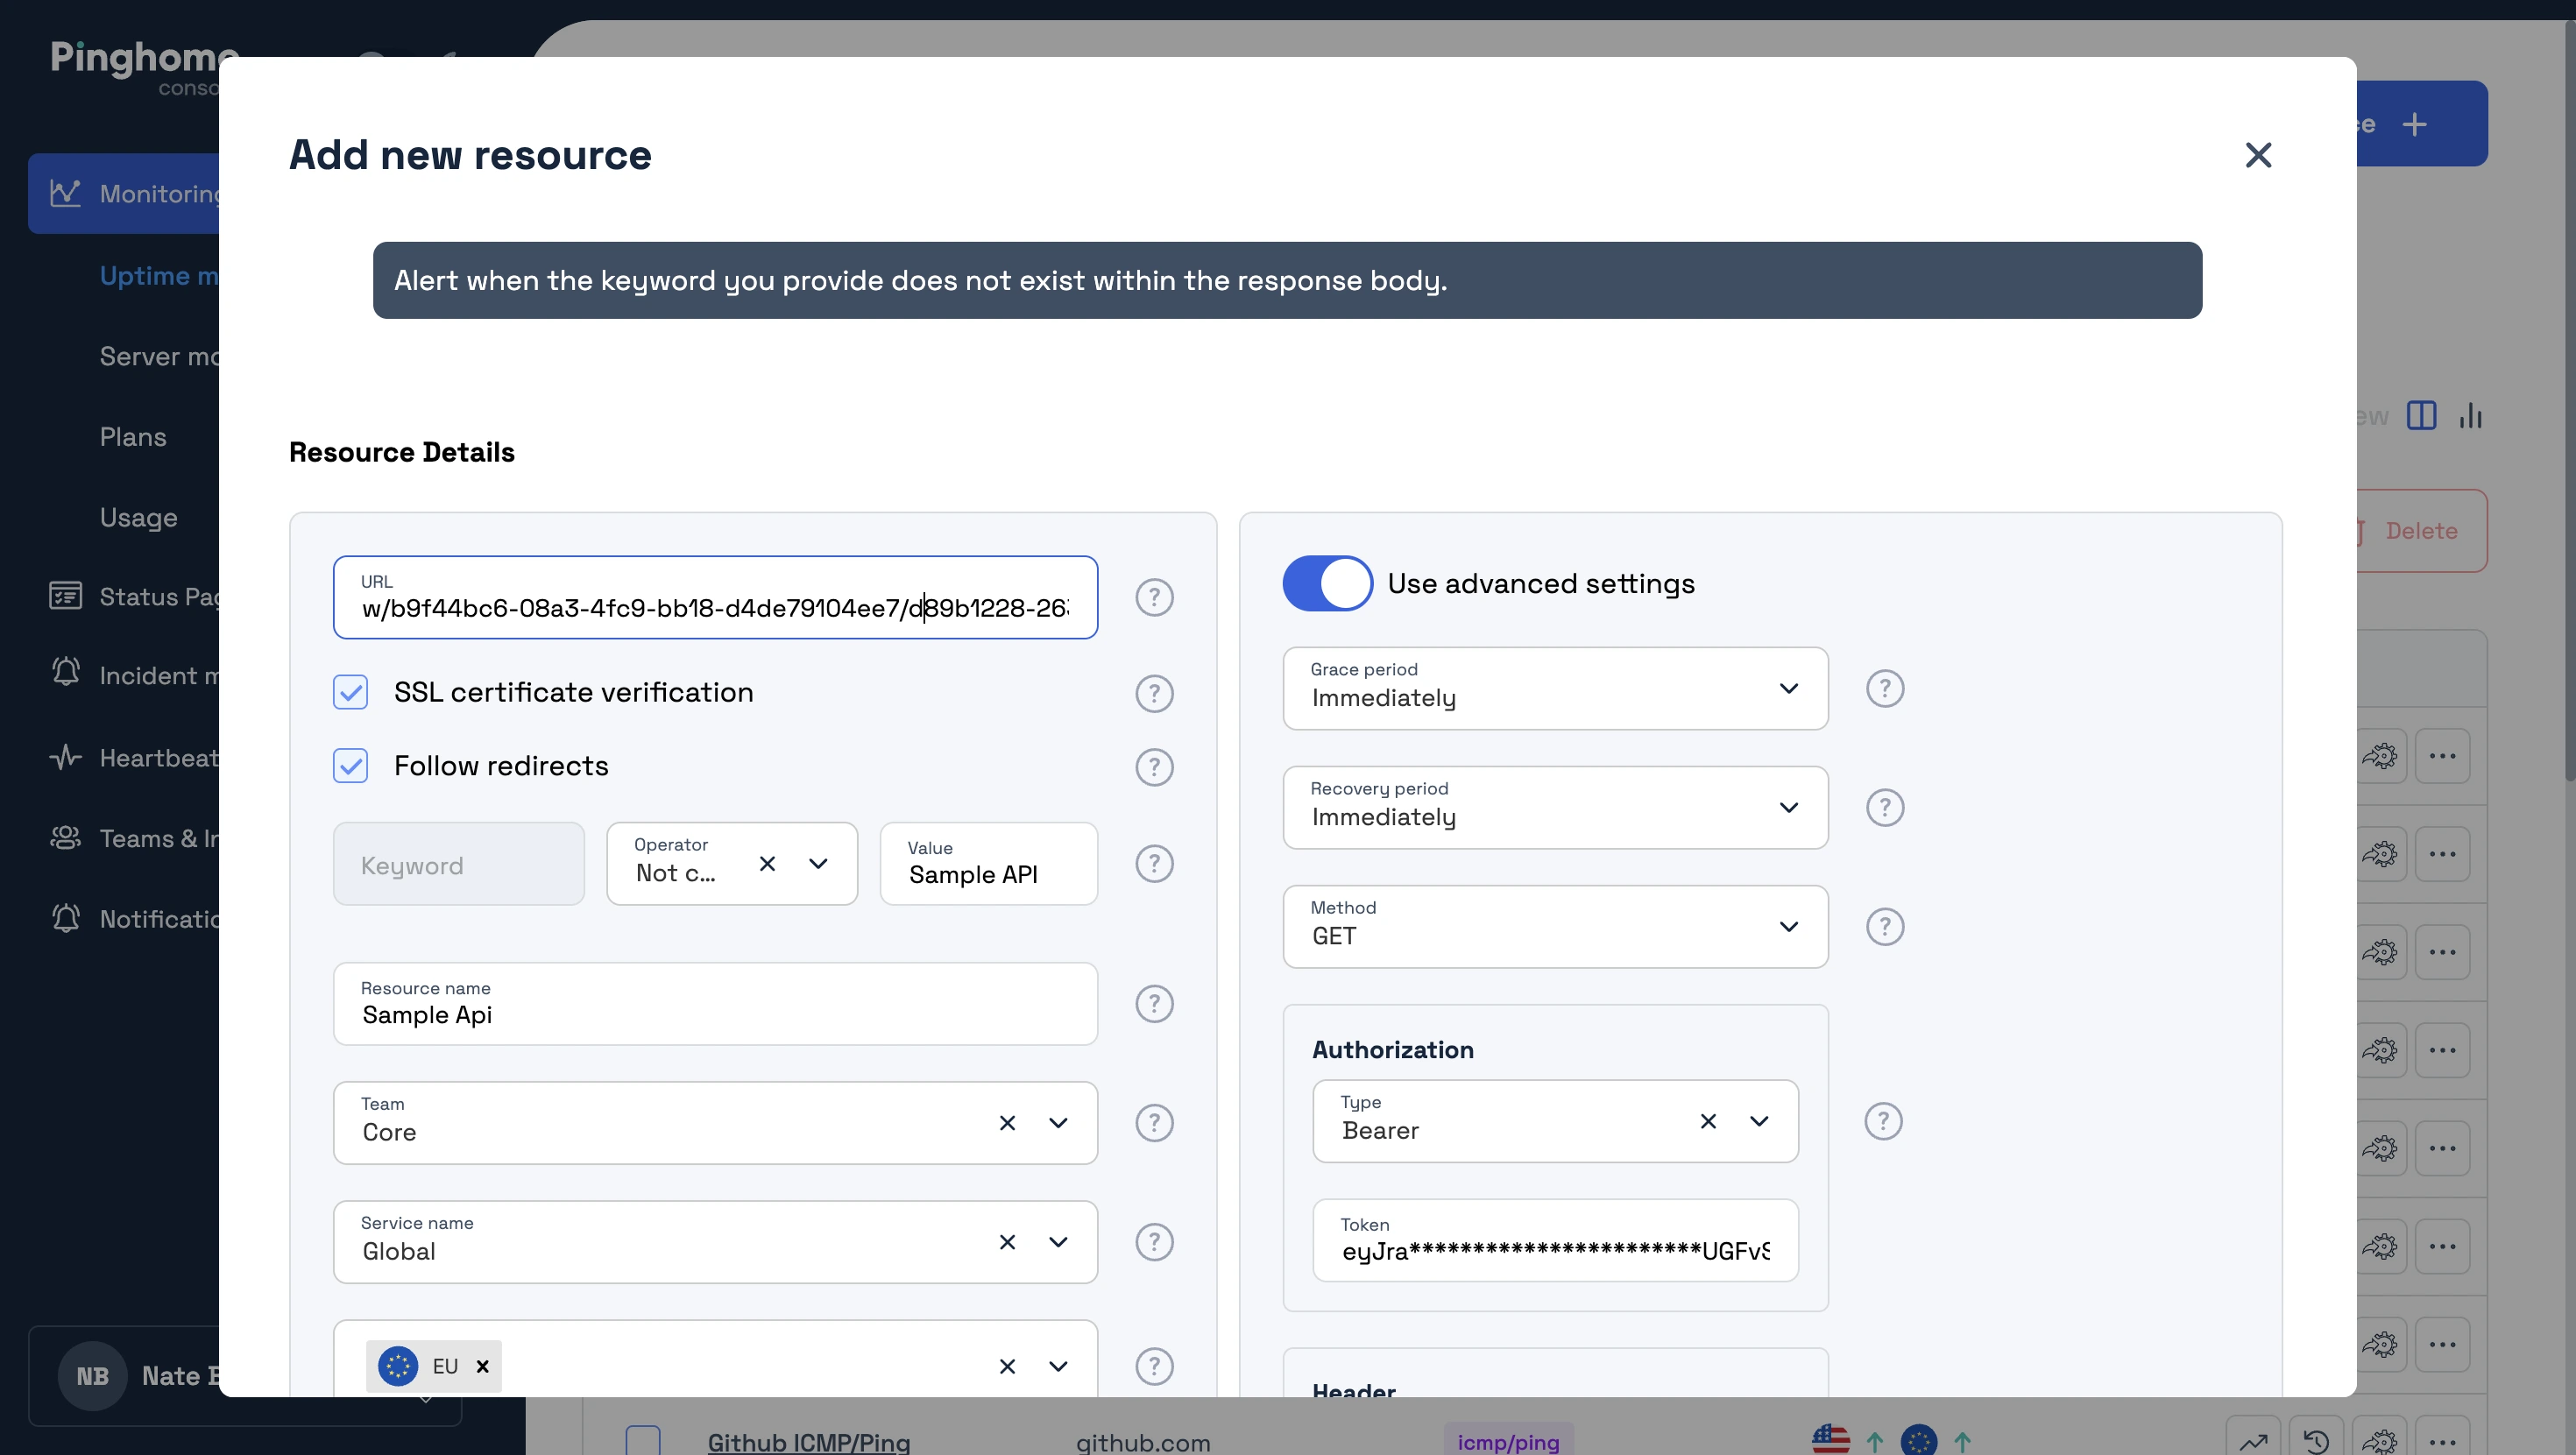
Task: Open the Plans section
Action: tap(132, 437)
